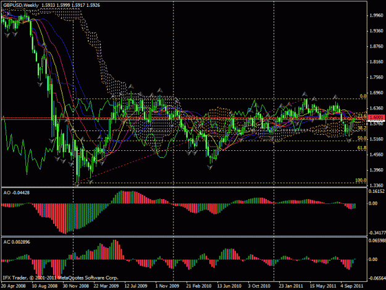386x290 pixels.
Task: Click the 22 Mar 2009 date label
Action: pyautogui.click(x=106, y=286)
